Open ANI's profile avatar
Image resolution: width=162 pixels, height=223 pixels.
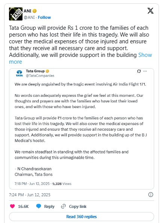[16, 14]
